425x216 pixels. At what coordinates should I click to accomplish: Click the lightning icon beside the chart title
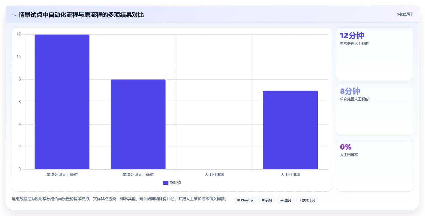[14, 15]
